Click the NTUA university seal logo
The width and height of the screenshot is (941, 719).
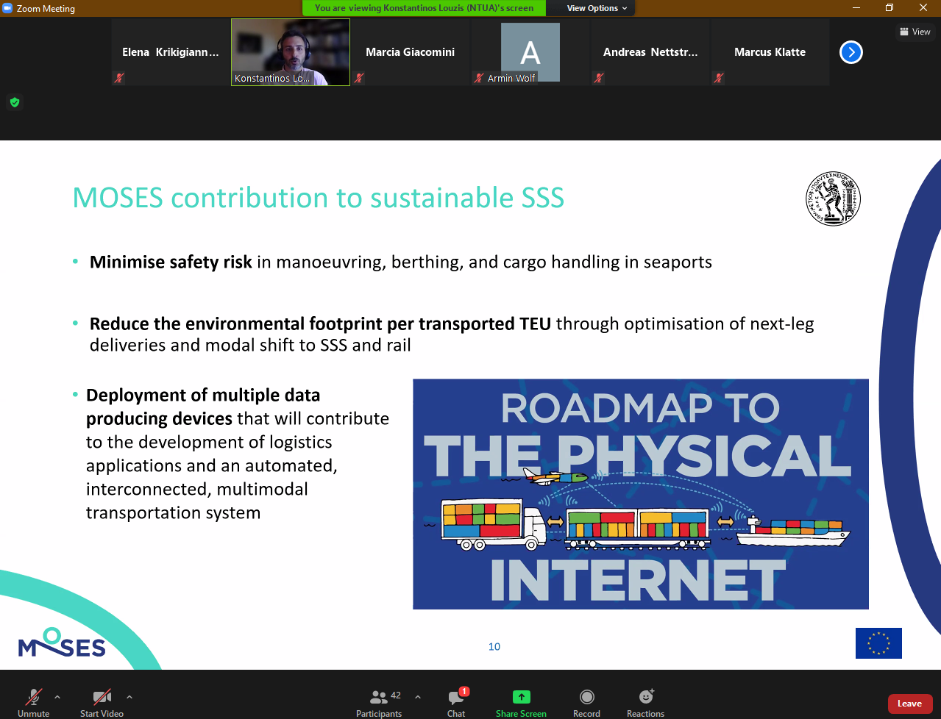click(x=833, y=199)
